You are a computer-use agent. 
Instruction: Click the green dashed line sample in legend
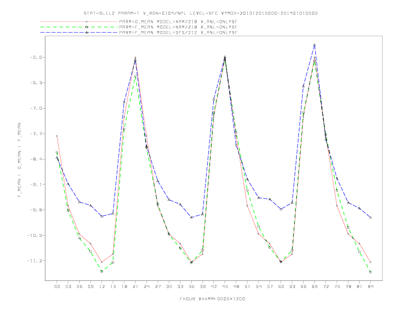click(79, 27)
